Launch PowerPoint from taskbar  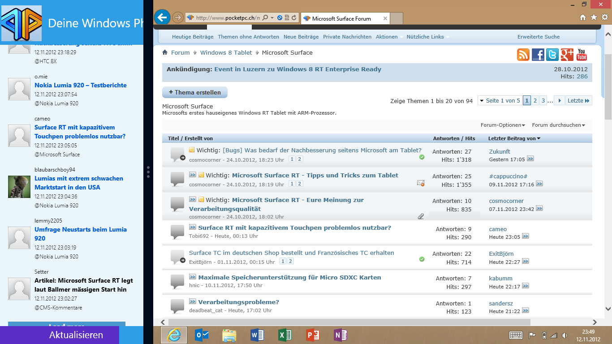pyautogui.click(x=313, y=335)
